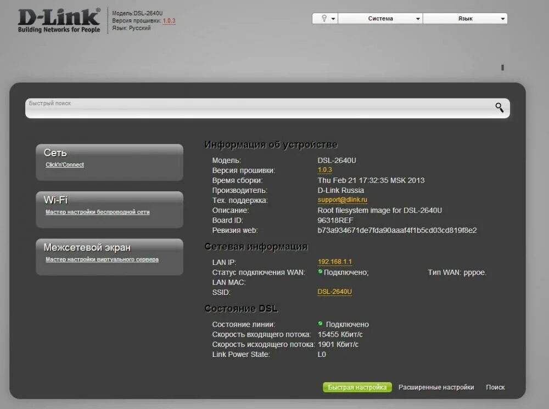Image resolution: width=549 pixels, height=409 pixels.
Task: Click the green WAN status indicator
Action: tap(320, 271)
